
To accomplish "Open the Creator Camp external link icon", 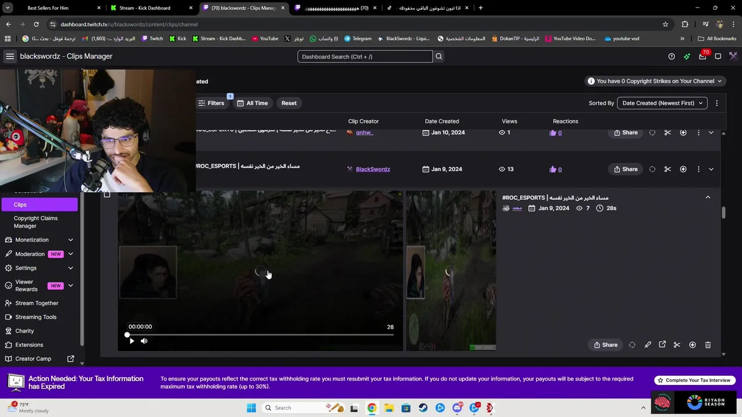I will (71, 359).
